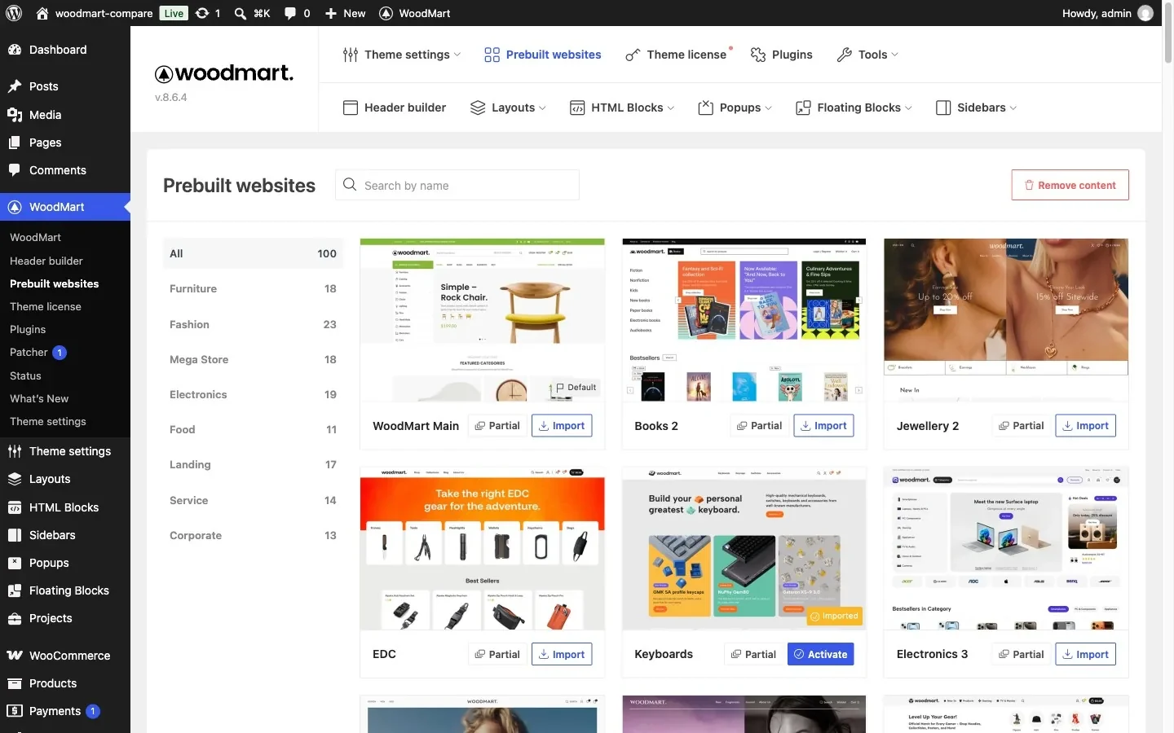Click the Theme license key icon
This screenshot has height=733, width=1174.
pos(633,55)
